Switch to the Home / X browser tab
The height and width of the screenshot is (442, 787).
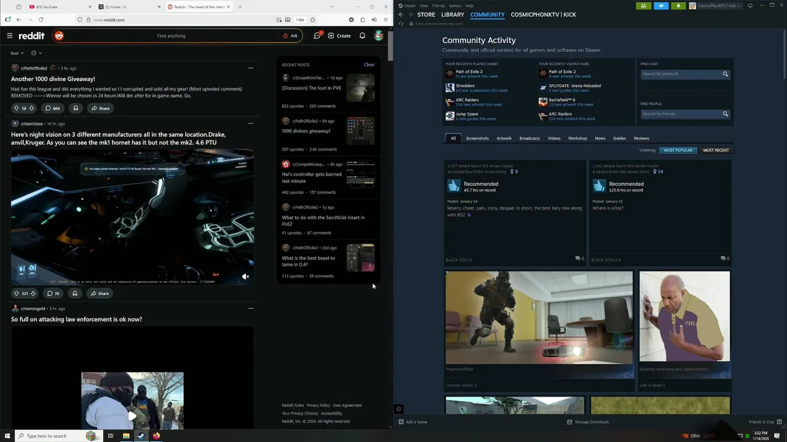click(129, 7)
